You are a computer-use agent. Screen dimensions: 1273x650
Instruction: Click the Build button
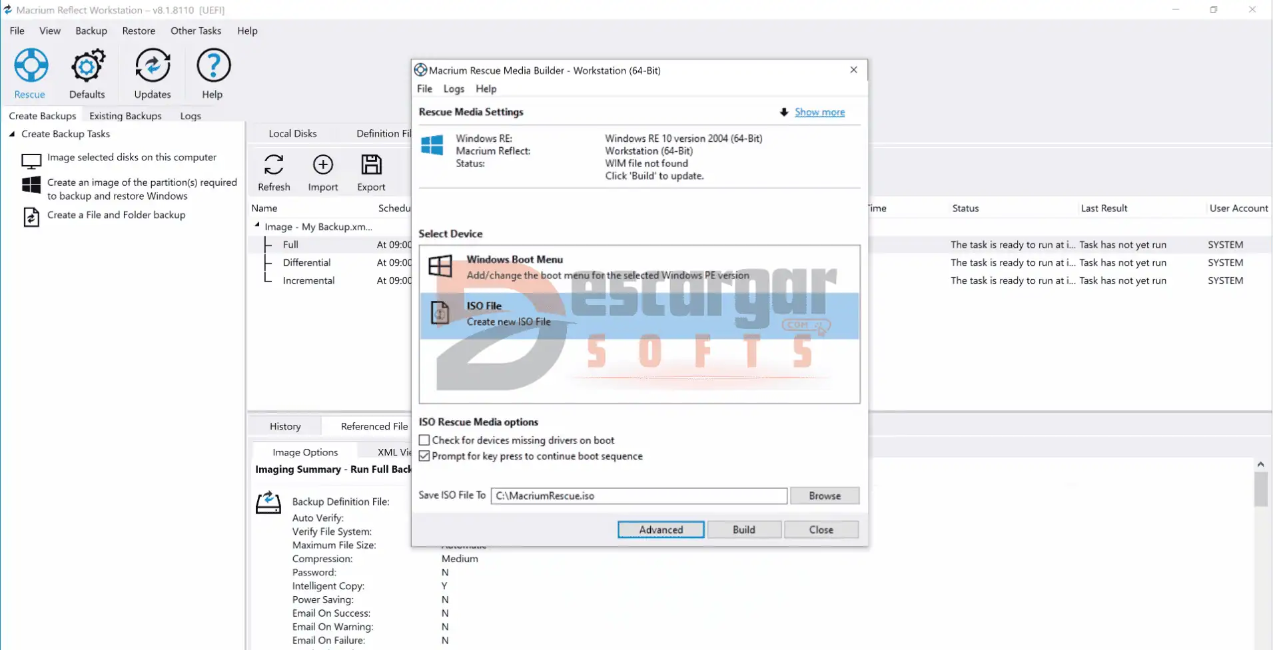point(744,529)
